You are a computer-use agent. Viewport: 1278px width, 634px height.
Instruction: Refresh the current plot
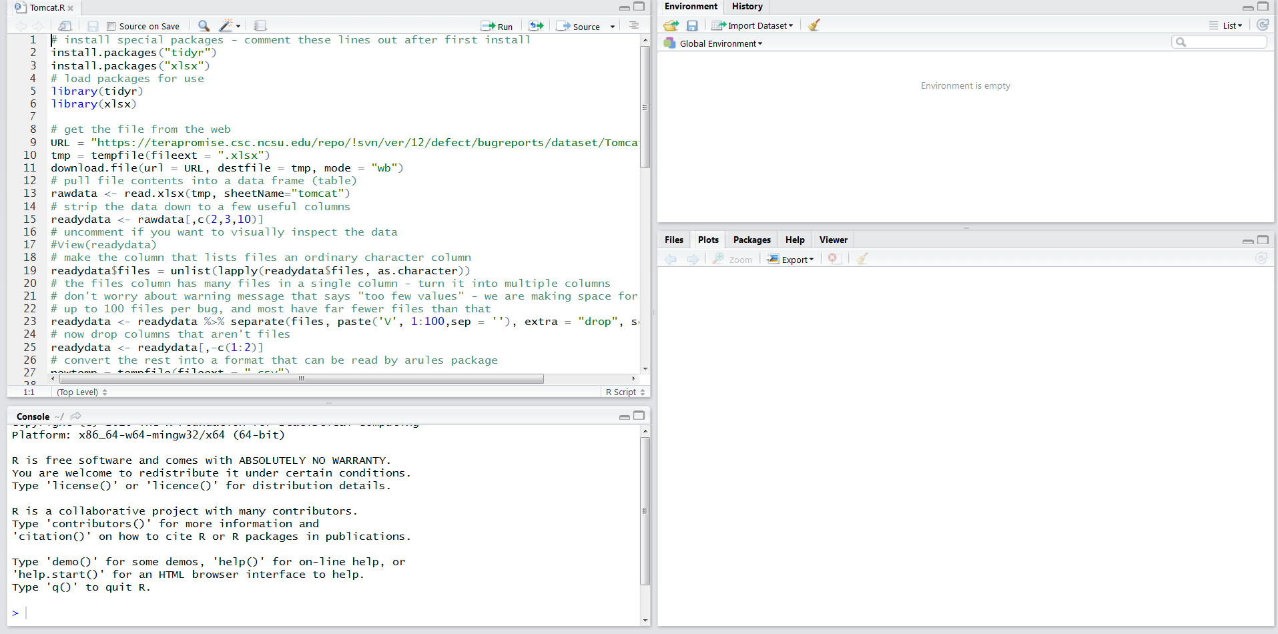[1261, 258]
